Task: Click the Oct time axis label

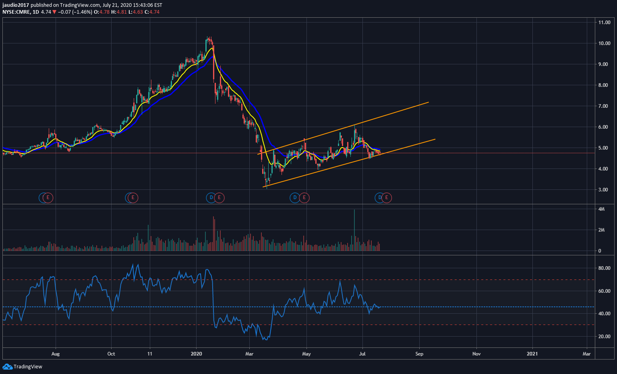Action: click(x=111, y=354)
